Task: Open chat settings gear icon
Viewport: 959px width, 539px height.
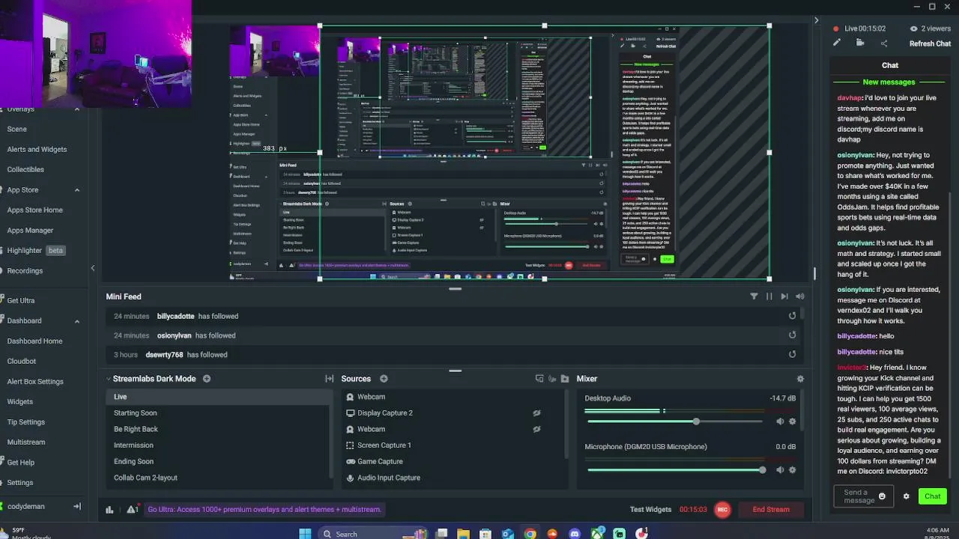Action: click(906, 496)
